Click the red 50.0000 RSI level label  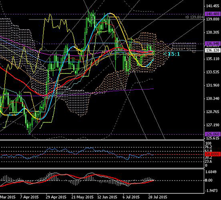pyautogui.click(x=213, y=154)
